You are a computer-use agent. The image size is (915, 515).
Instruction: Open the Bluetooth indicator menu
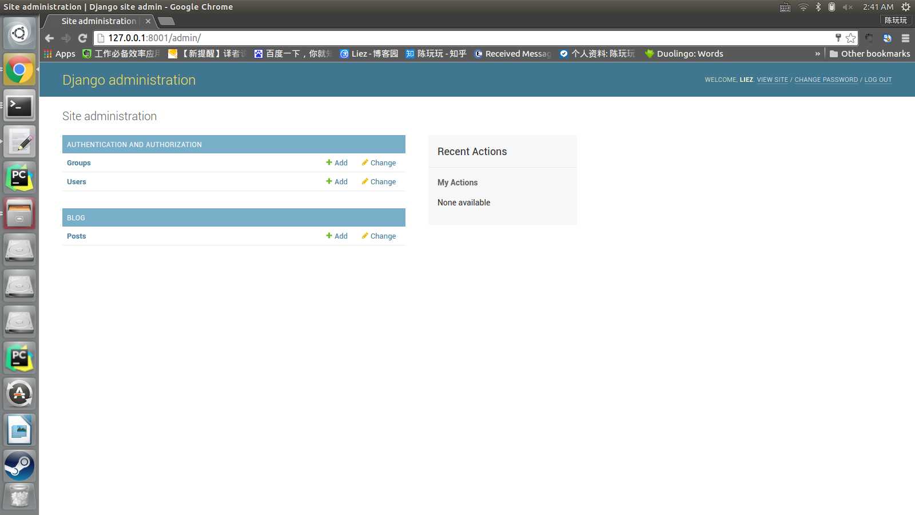(818, 7)
